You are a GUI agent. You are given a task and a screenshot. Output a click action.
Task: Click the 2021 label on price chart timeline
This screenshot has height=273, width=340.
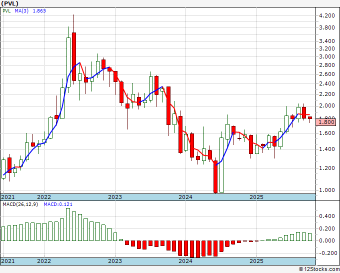(x=8, y=197)
